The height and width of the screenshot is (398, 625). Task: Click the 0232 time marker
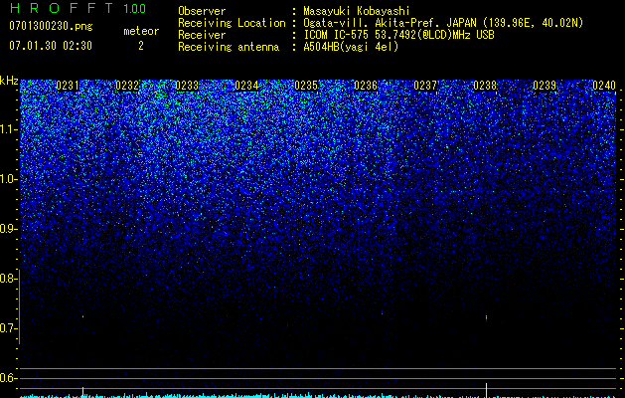pos(127,86)
